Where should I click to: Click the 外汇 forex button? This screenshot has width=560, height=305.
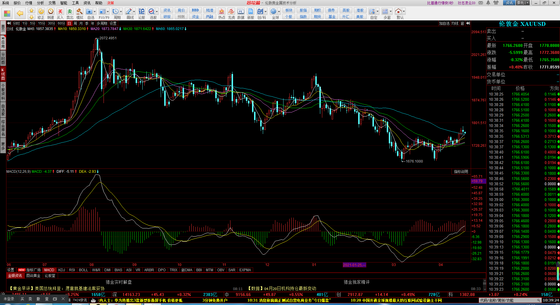tap(346, 17)
